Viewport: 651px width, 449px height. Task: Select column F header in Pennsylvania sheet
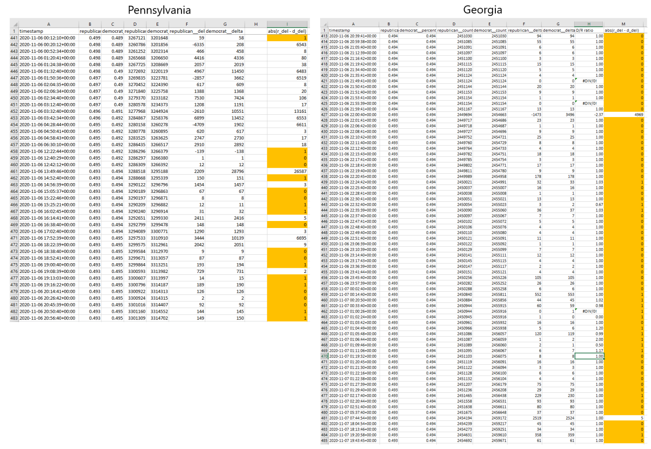(187, 24)
